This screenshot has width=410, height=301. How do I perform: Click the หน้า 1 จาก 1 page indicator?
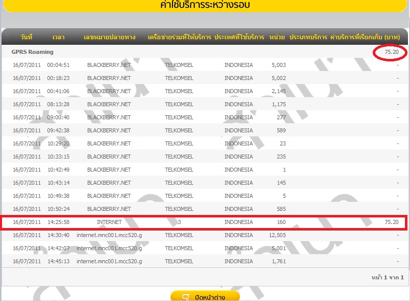tap(387, 277)
